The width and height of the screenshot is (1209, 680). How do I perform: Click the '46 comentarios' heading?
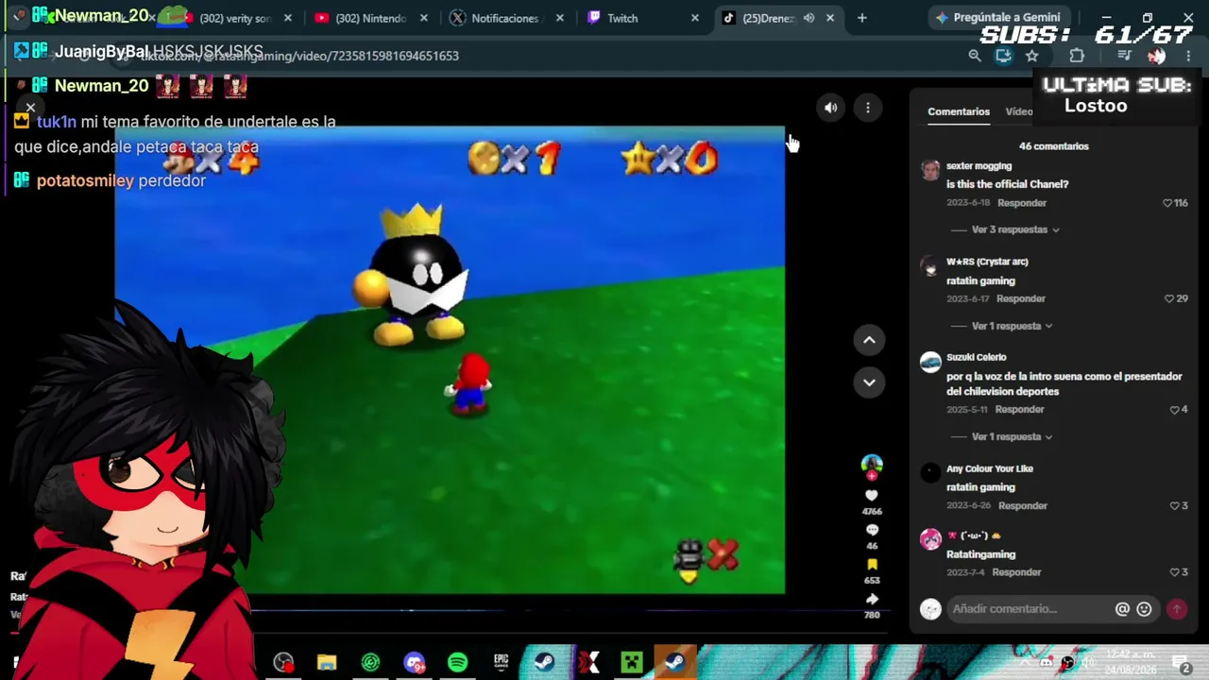pos(1054,146)
